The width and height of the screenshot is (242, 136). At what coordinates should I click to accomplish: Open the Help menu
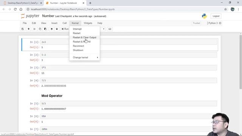(100, 23)
